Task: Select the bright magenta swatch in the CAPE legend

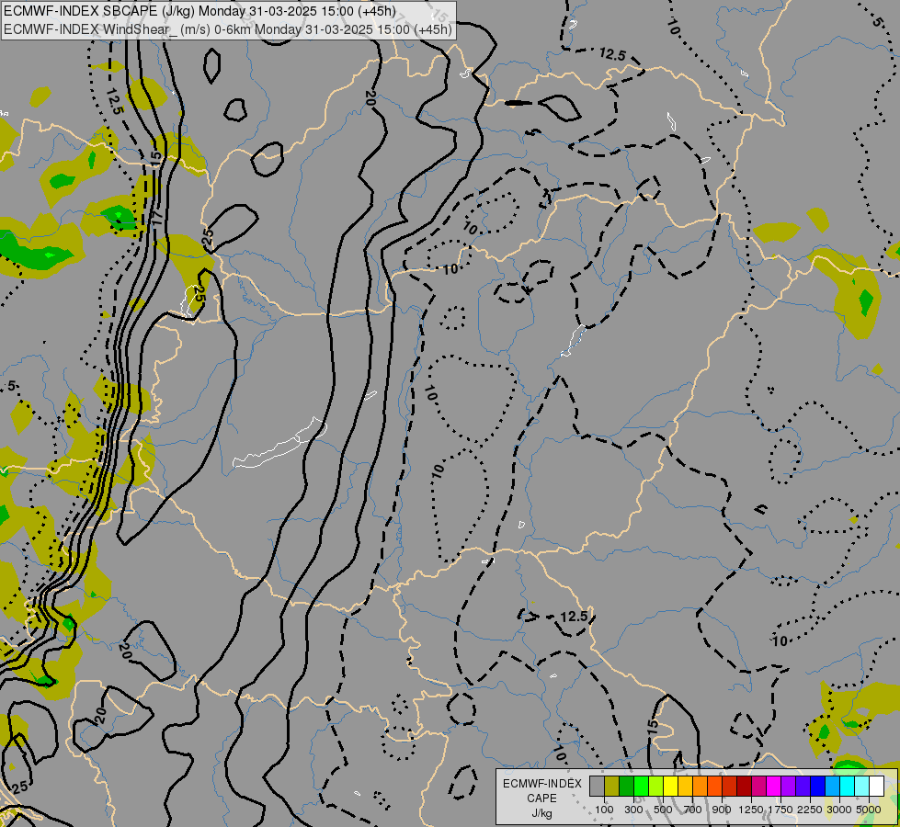Action: tap(774, 786)
